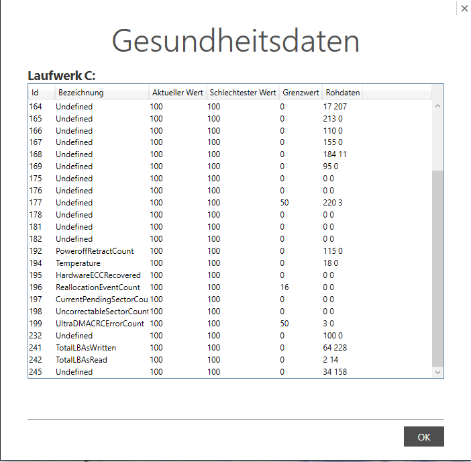Sort by the Aktueller Wert column header

click(x=178, y=93)
